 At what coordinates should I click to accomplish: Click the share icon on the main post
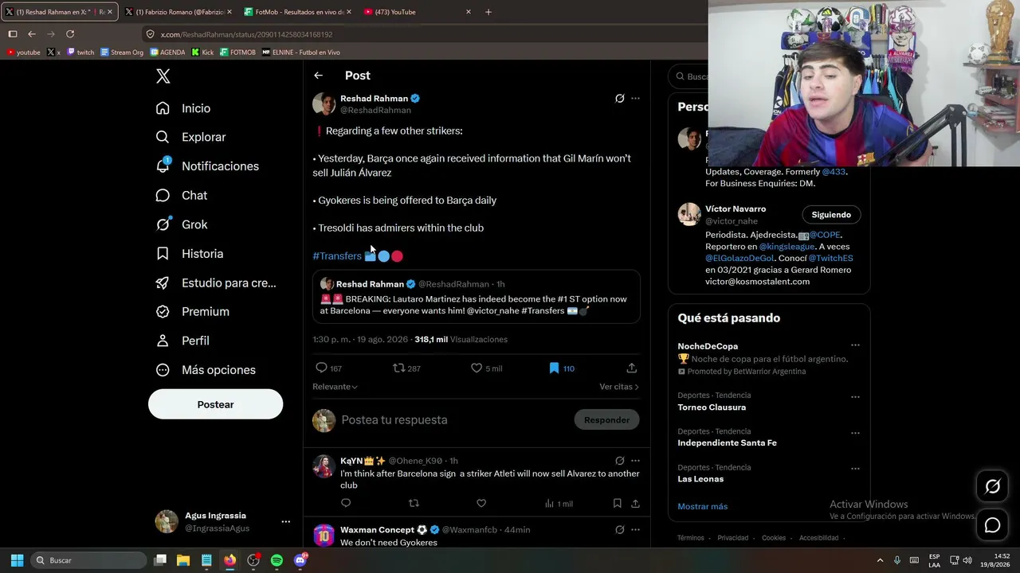pos(631,368)
